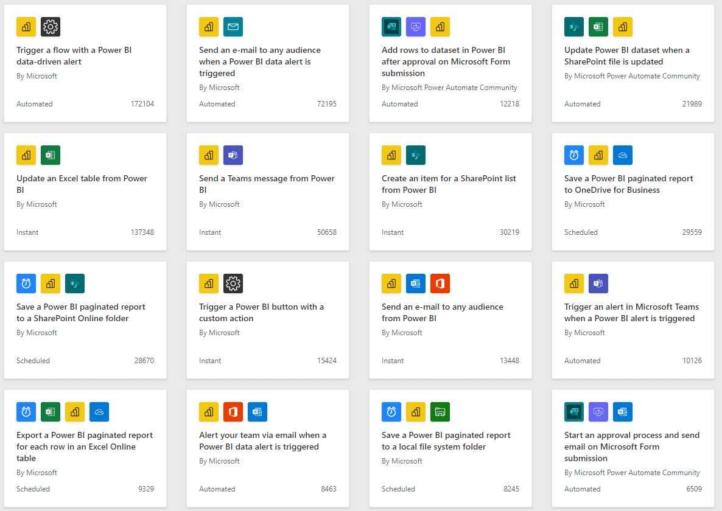Click the Excel icon on the 'Update an Excel table from Power BI' card
722x511 pixels.
[x=51, y=155]
